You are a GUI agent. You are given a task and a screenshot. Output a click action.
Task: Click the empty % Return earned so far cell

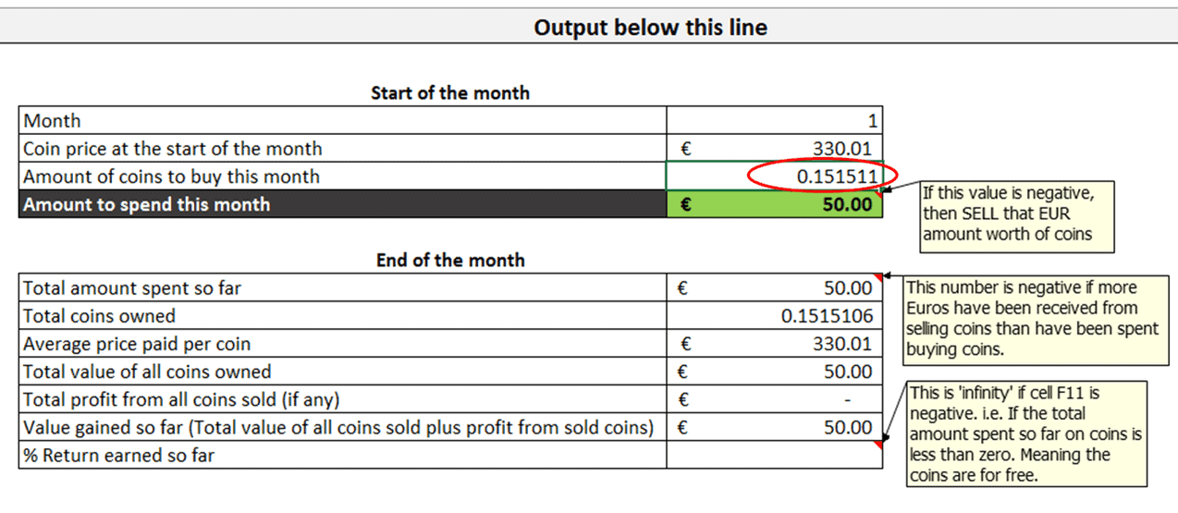(774, 455)
